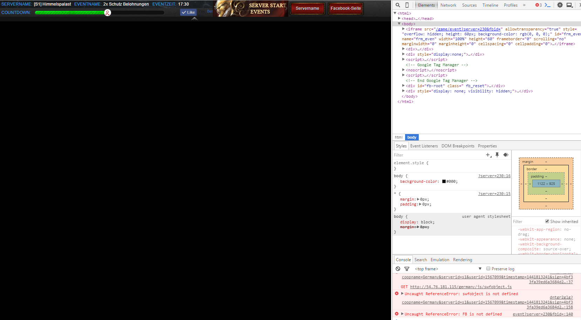Expand the head element node
The width and height of the screenshot is (581, 320).
pos(399,19)
